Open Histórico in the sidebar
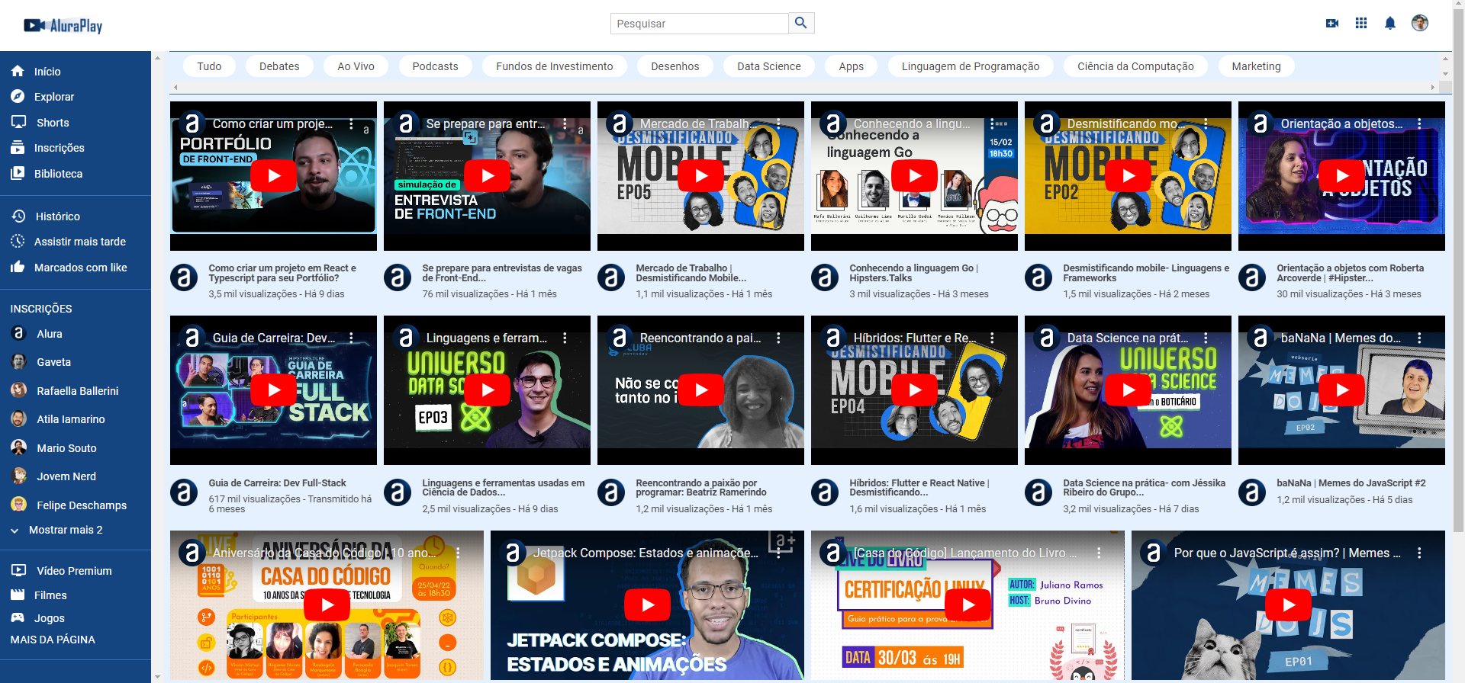Screen dimensions: 1465x683 57,216
